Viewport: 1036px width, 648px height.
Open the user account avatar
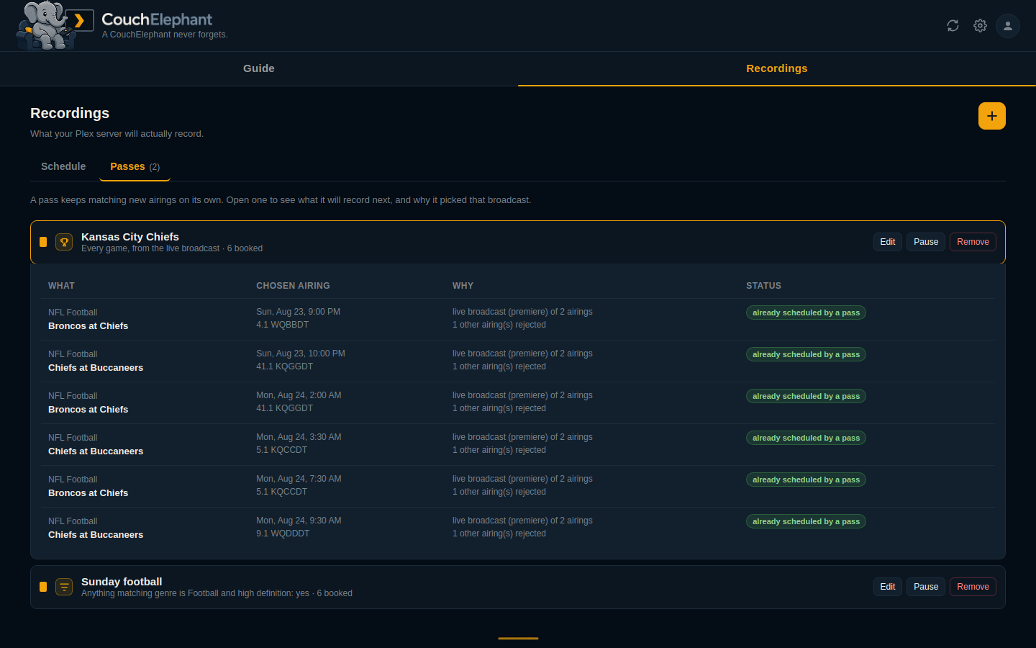coord(1008,26)
